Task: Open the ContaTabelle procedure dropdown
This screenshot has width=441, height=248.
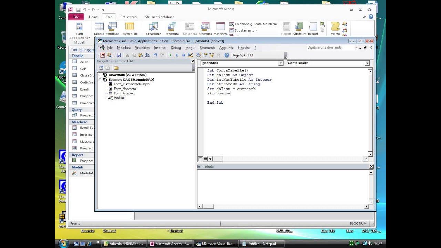Action: 367,63
